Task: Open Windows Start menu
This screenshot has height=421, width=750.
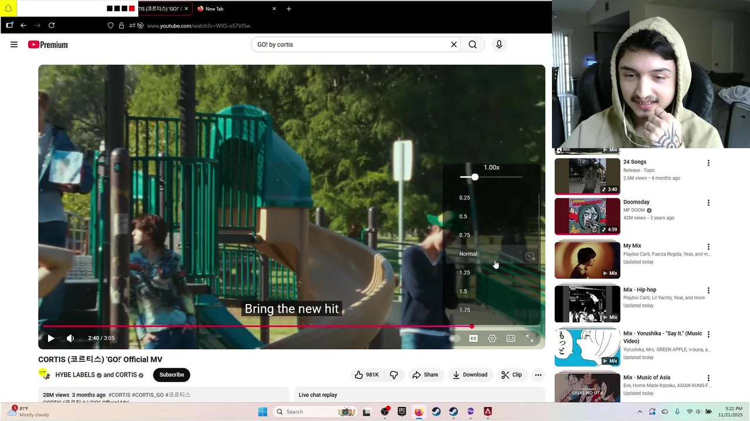Action: 262,412
